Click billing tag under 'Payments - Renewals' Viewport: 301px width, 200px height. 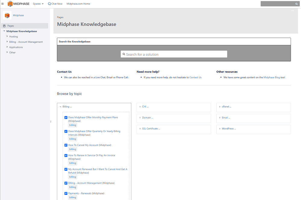[x=73, y=198]
